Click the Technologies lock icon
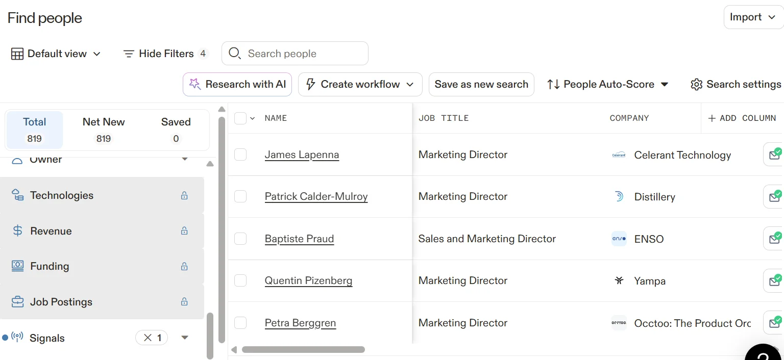The height and width of the screenshot is (360, 784). point(184,195)
